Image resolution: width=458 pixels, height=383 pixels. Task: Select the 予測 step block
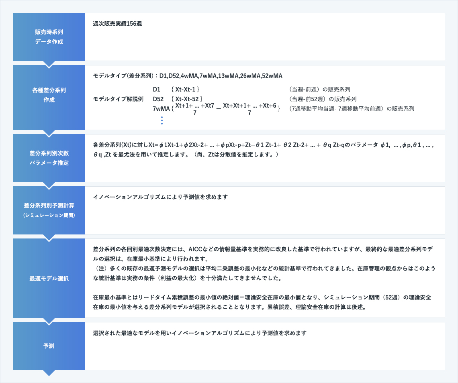pos(49,346)
